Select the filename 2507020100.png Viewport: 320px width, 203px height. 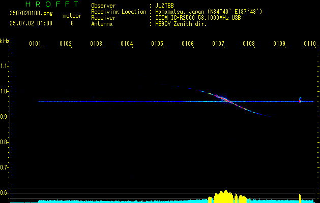pyautogui.click(x=31, y=14)
